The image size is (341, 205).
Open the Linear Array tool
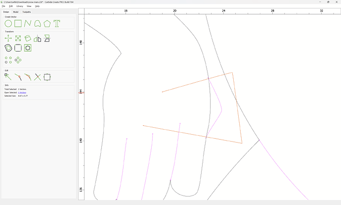coord(8,60)
